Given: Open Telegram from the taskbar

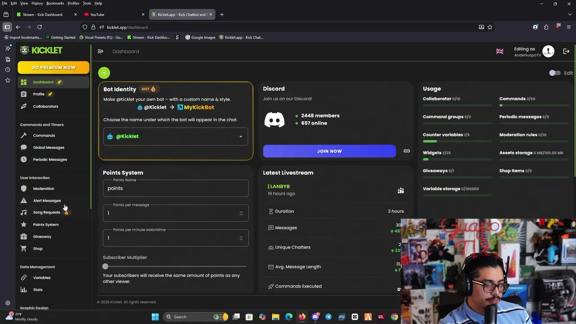Looking at the screenshot, I should pyautogui.click(x=328, y=317).
